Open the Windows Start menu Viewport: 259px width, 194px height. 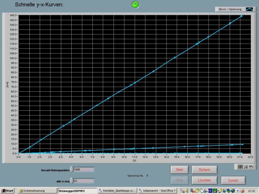(x=8, y=191)
